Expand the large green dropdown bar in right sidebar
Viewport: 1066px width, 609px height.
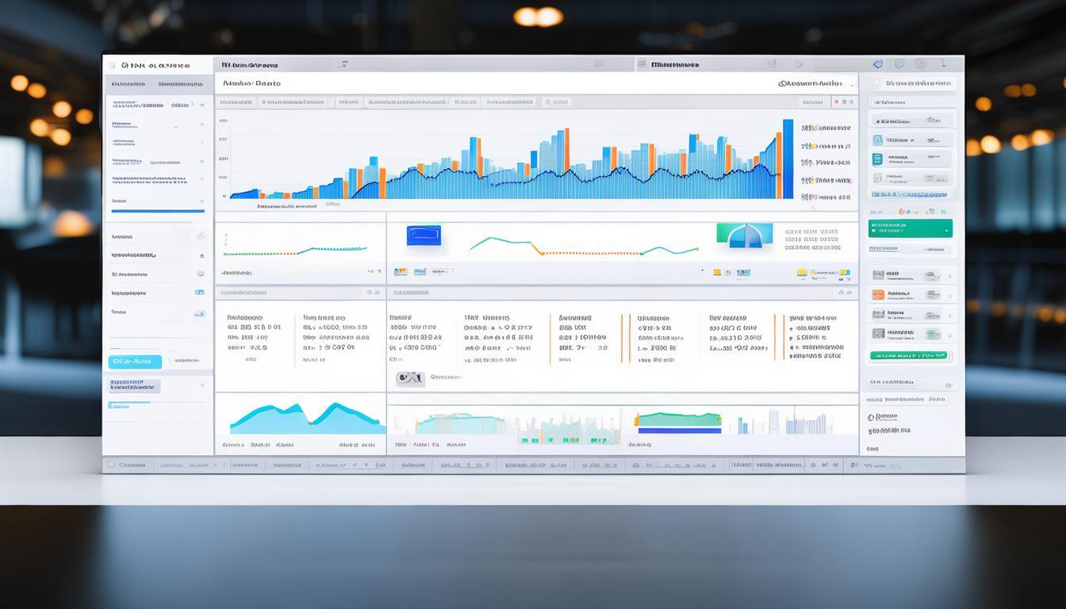pos(910,228)
